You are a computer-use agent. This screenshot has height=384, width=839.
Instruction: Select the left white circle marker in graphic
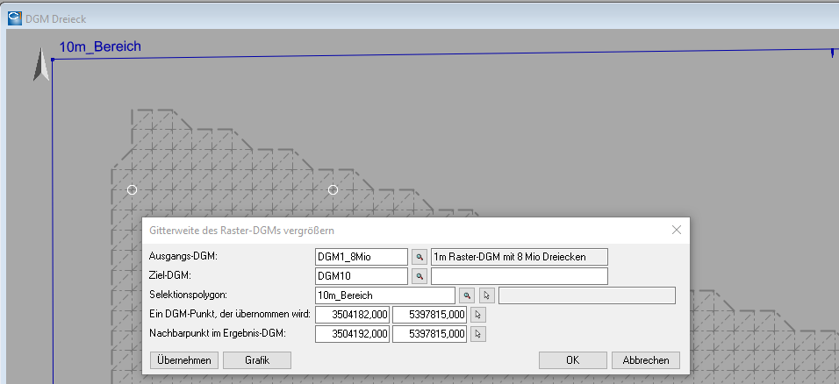coord(133,190)
